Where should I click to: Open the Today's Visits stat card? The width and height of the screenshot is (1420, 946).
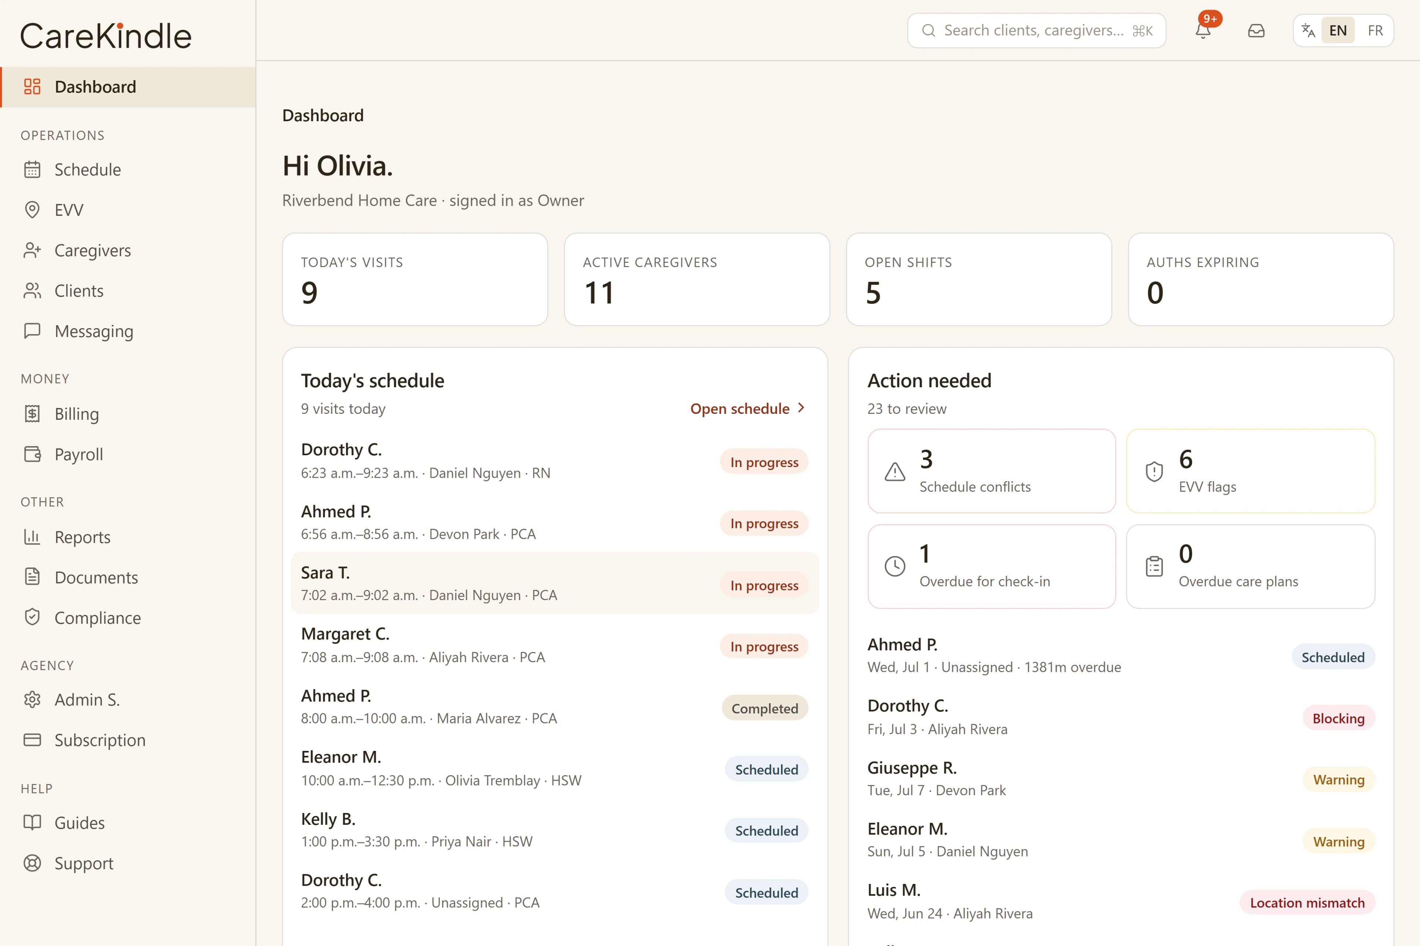click(x=415, y=279)
